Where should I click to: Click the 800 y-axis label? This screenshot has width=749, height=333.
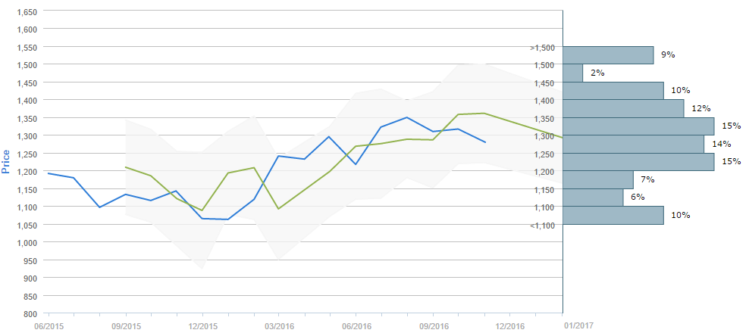pyautogui.click(x=30, y=313)
